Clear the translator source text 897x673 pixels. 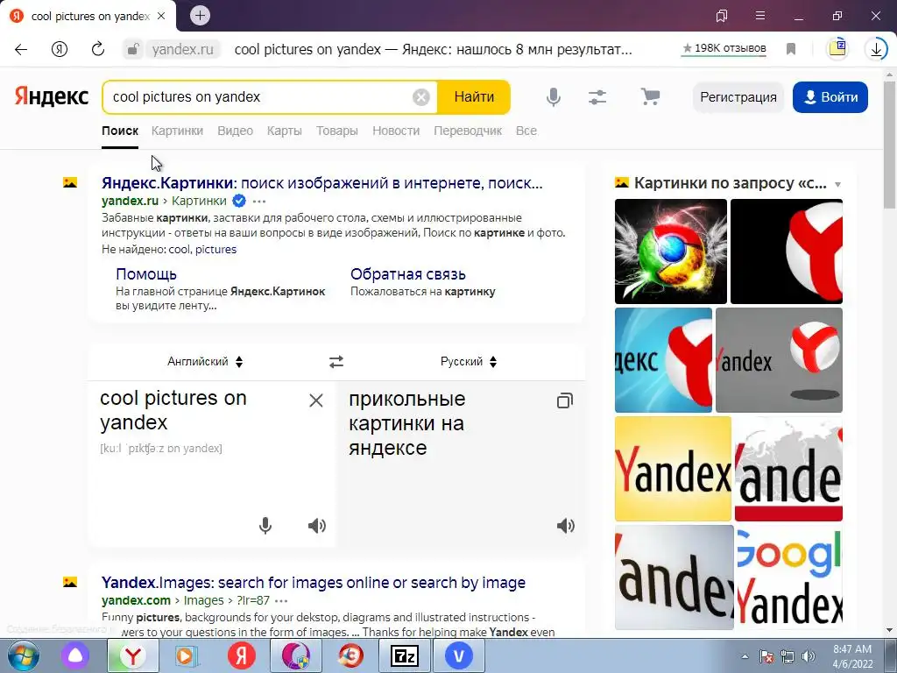(x=315, y=400)
